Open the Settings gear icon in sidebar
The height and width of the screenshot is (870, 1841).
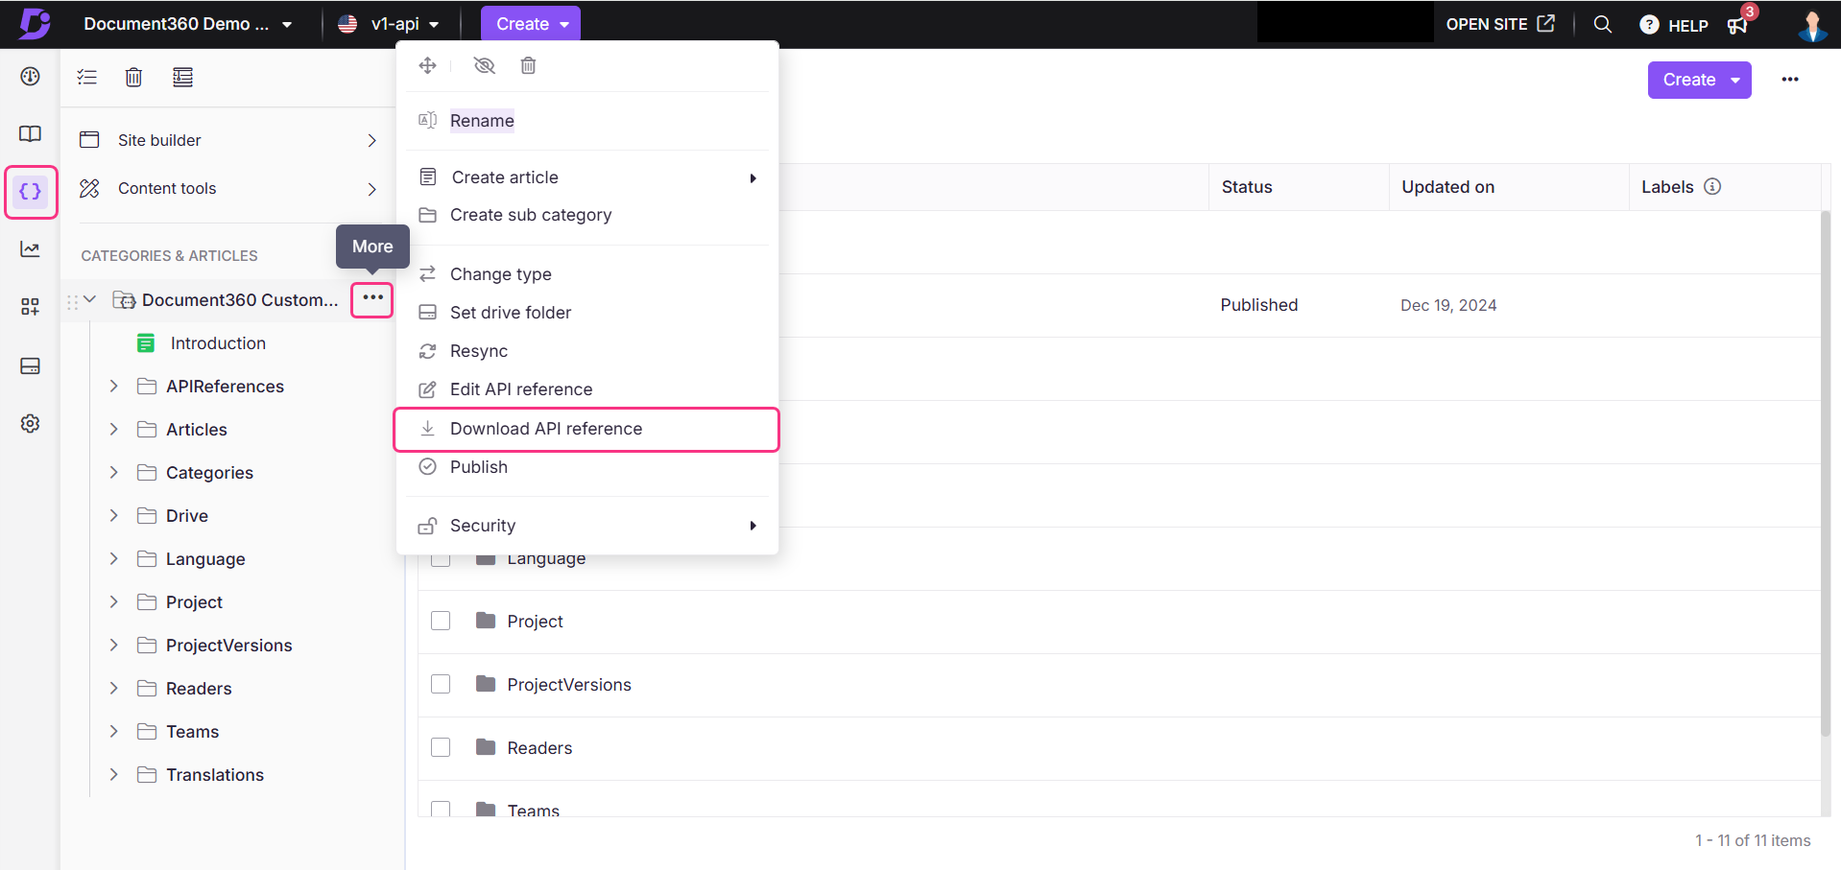31,424
